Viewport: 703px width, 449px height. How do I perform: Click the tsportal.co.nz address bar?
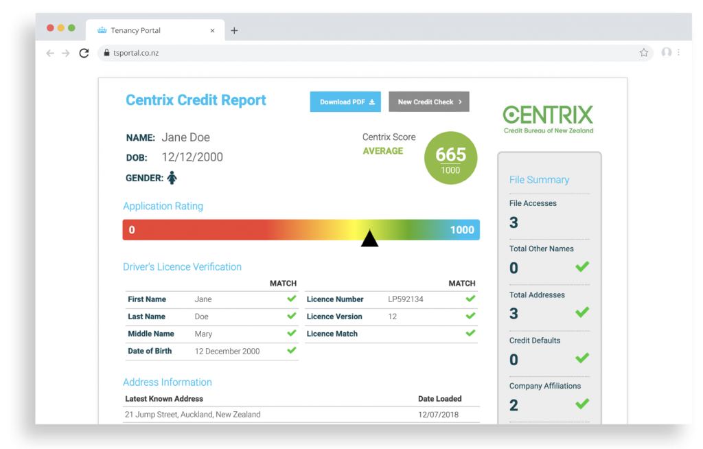[x=376, y=53]
